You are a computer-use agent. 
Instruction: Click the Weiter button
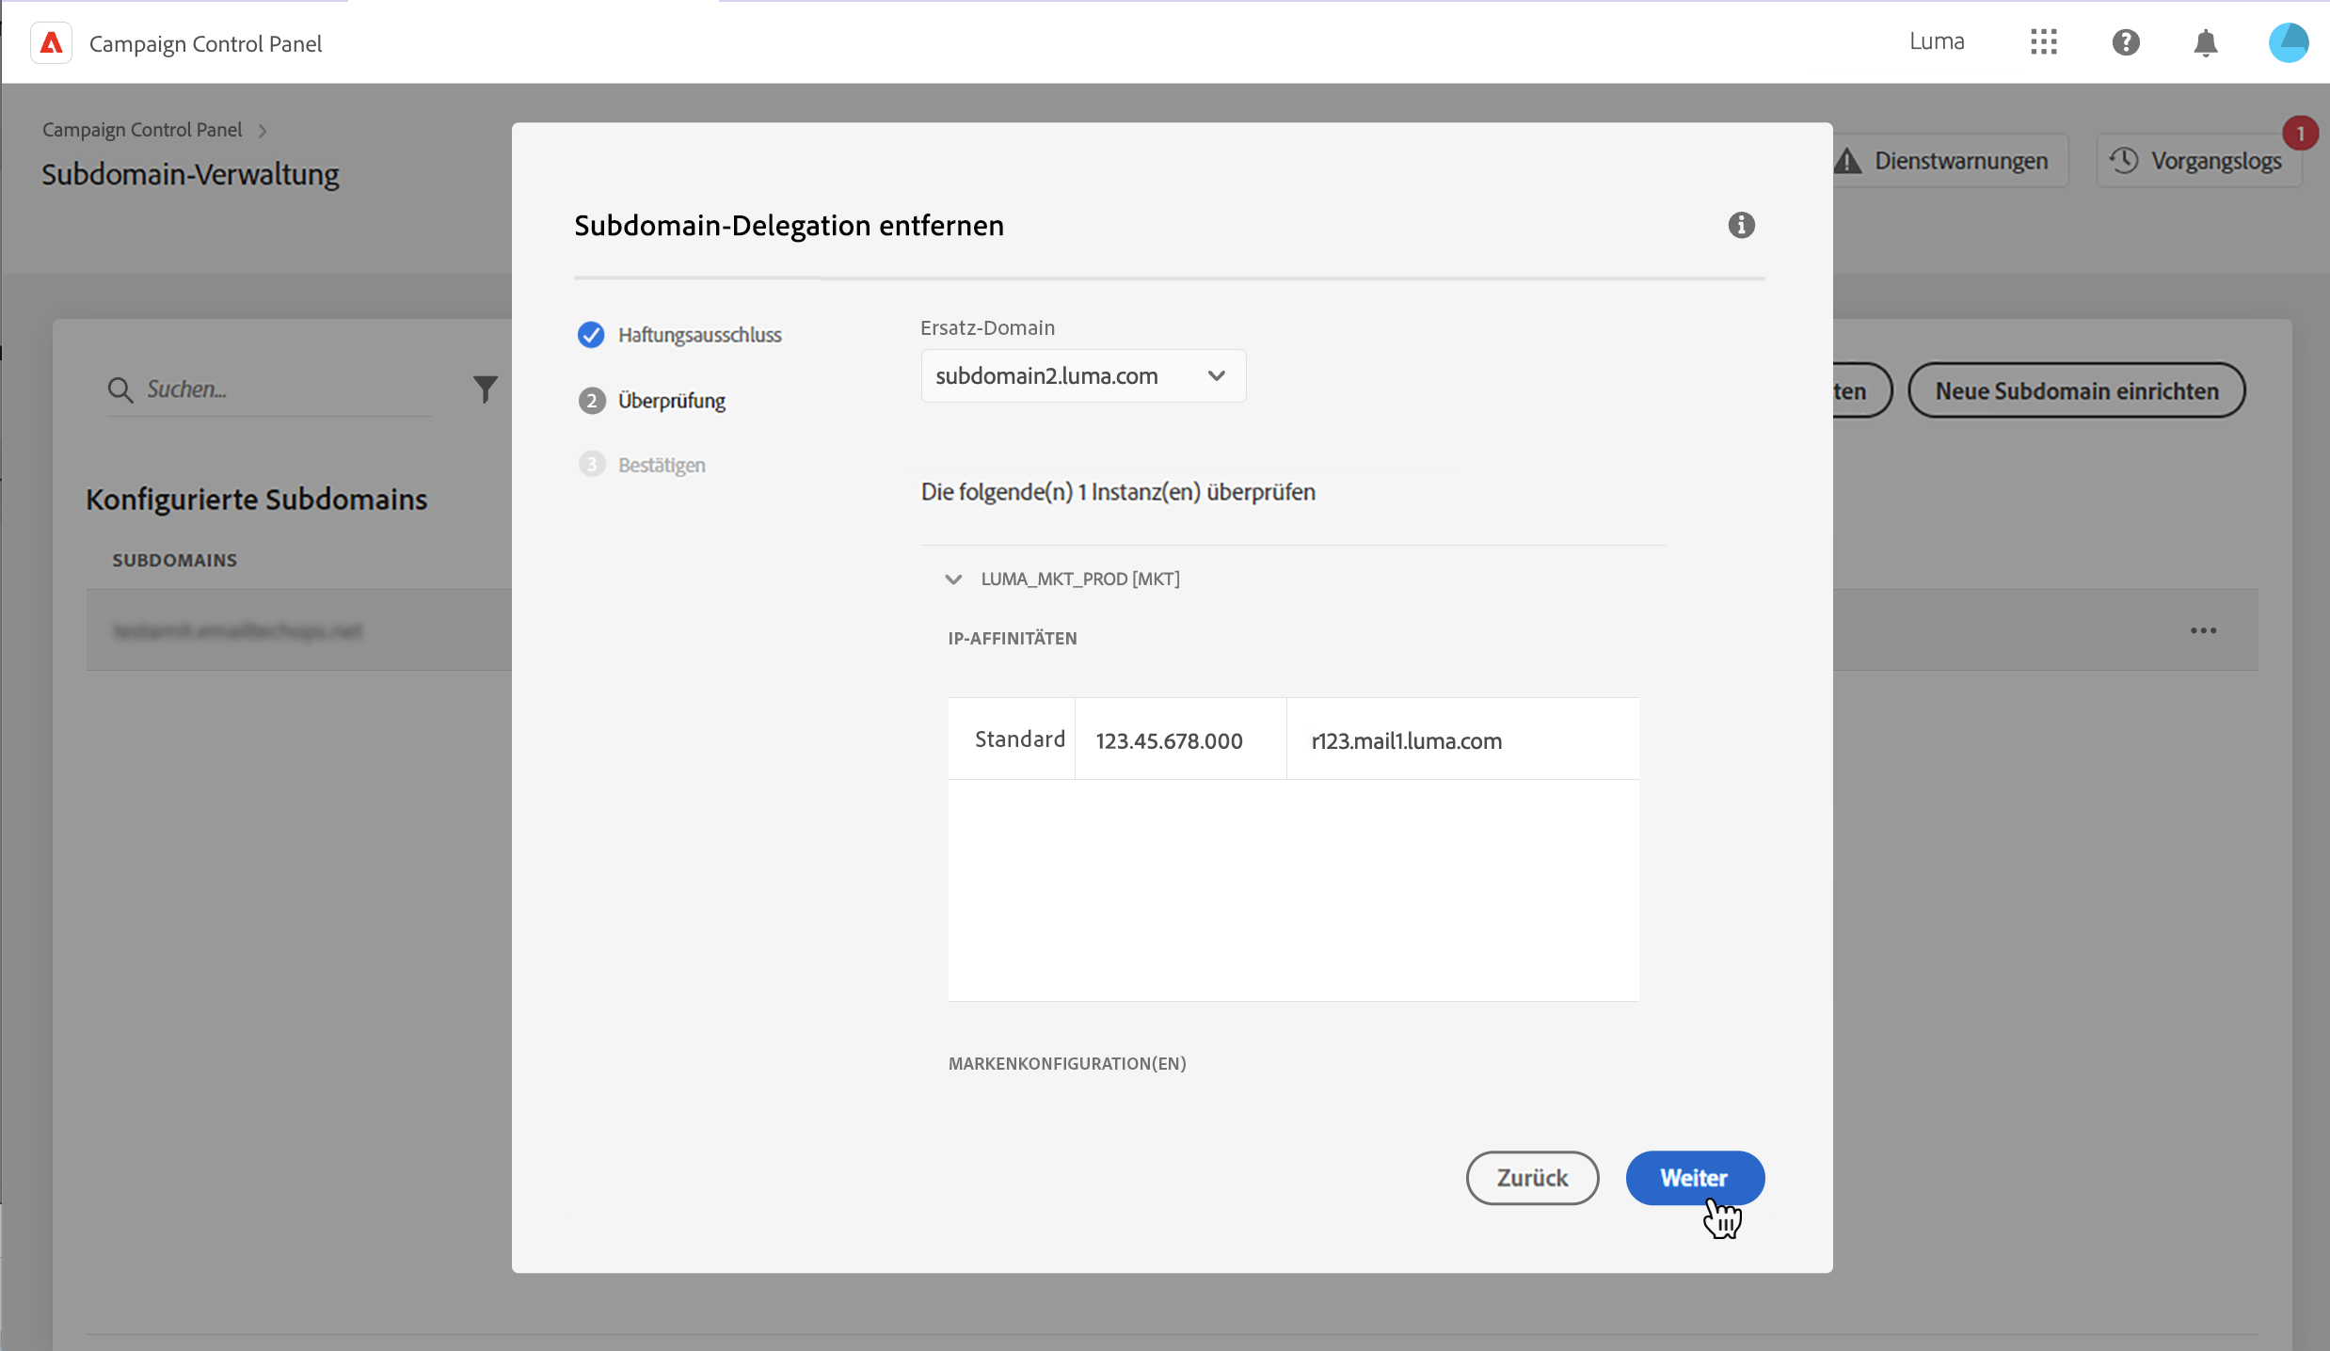point(1694,1178)
